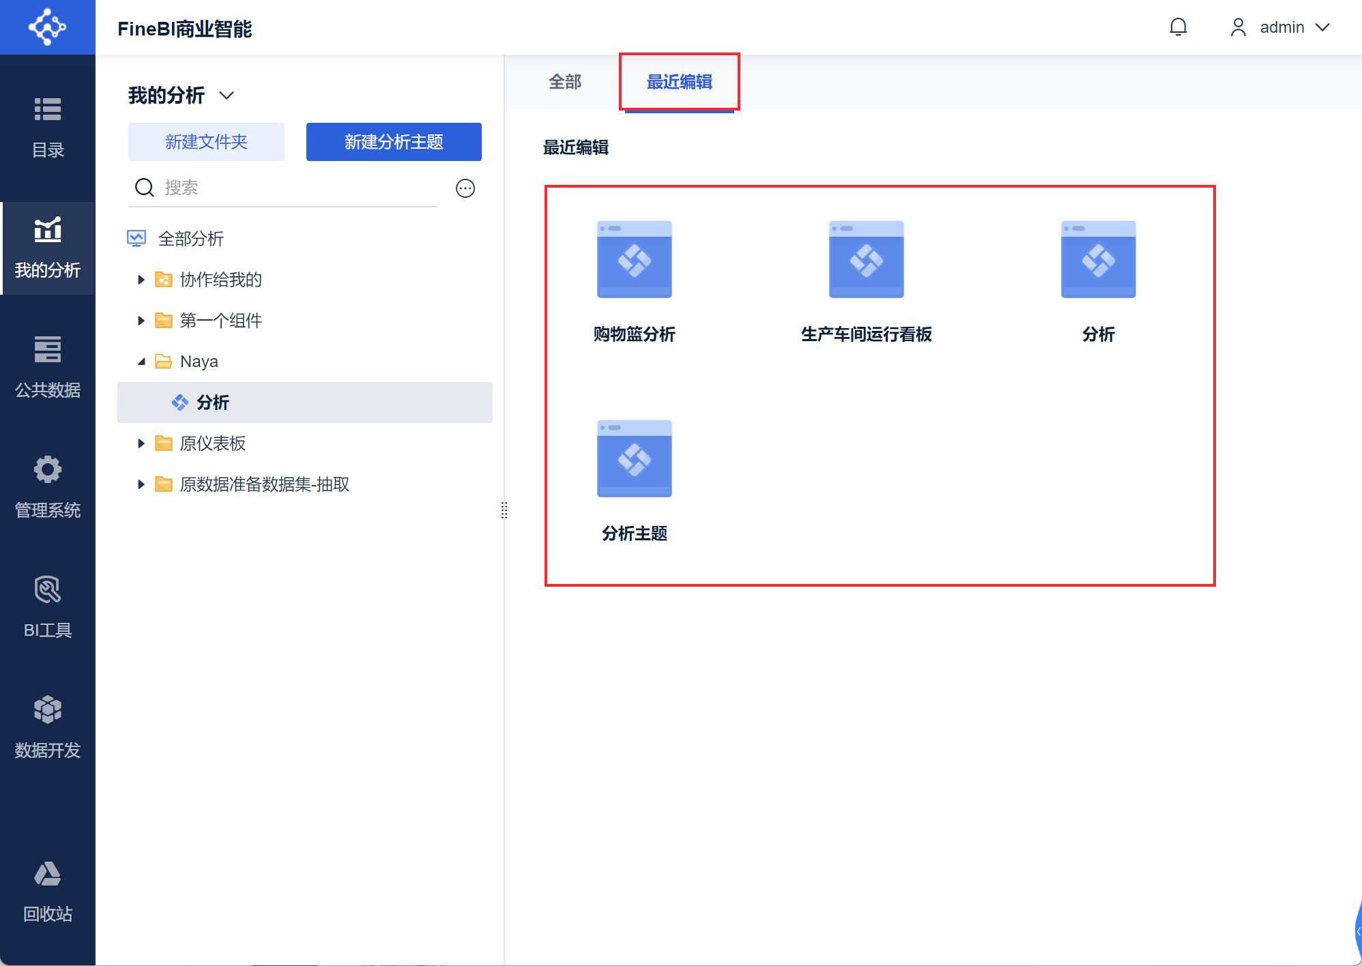
Task: Open the 生产车间运行看板 thumbnail
Action: click(866, 259)
